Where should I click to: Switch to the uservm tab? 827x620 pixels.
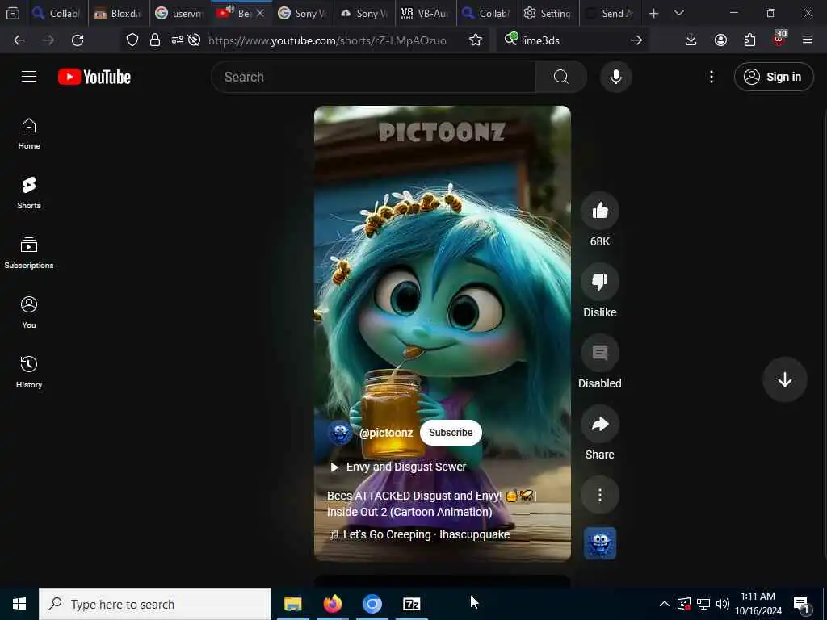click(180, 13)
